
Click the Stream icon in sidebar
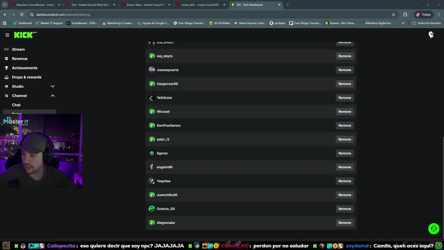click(6, 49)
